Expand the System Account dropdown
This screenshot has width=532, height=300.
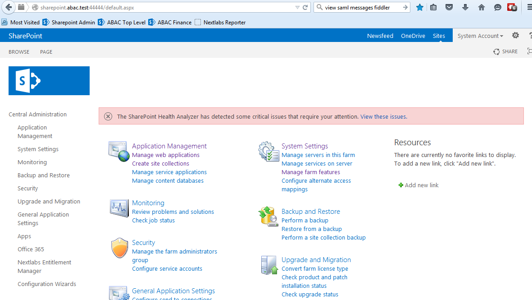(480, 36)
